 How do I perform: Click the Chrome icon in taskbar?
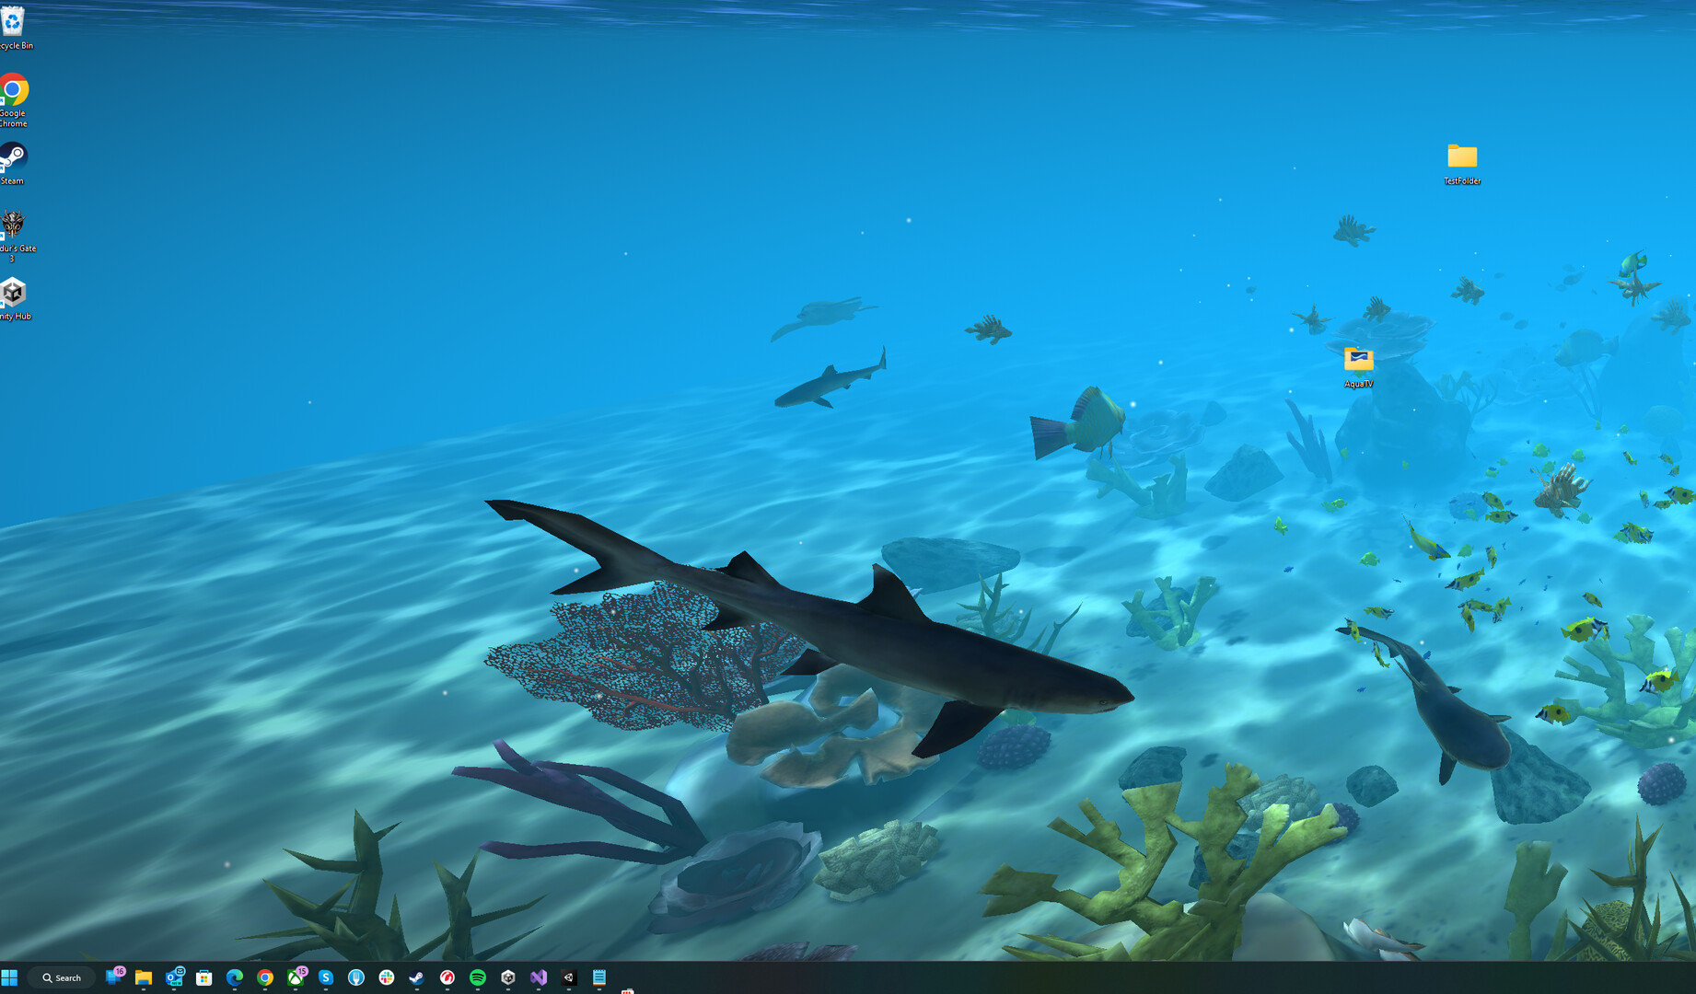click(265, 977)
